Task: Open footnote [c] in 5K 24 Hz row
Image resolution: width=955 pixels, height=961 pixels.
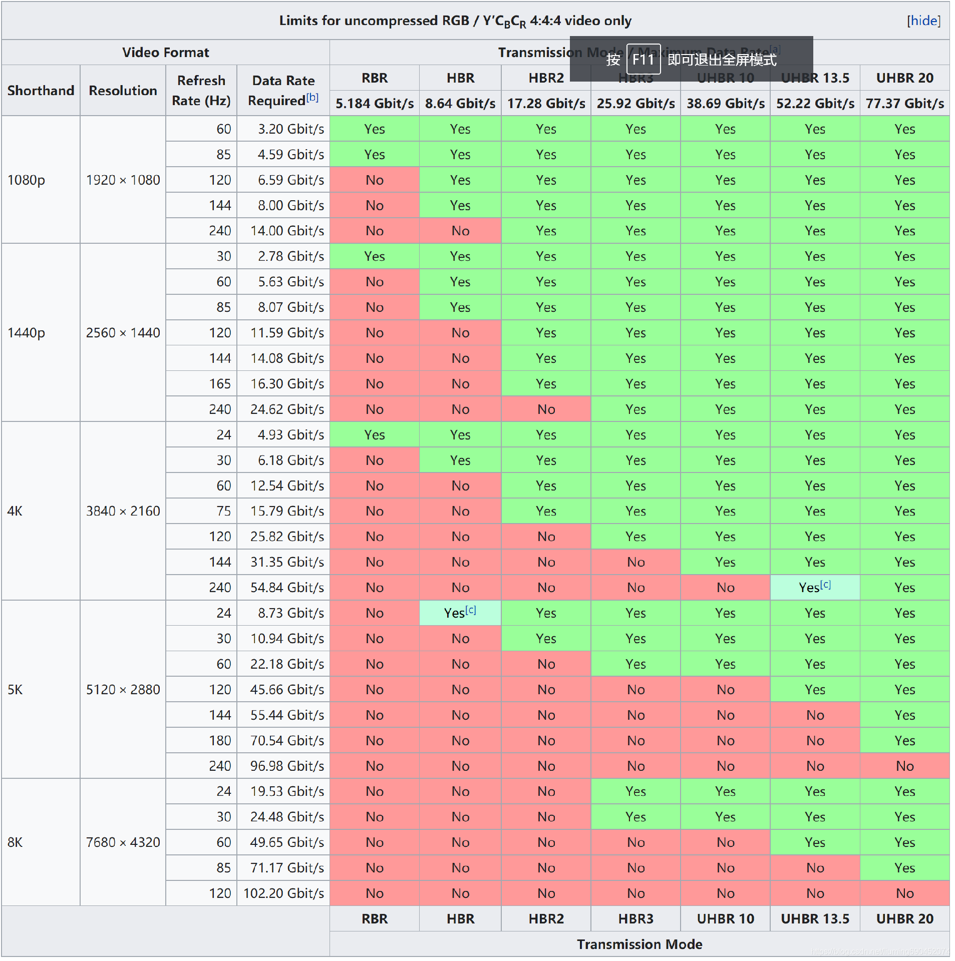Action: tap(471, 610)
